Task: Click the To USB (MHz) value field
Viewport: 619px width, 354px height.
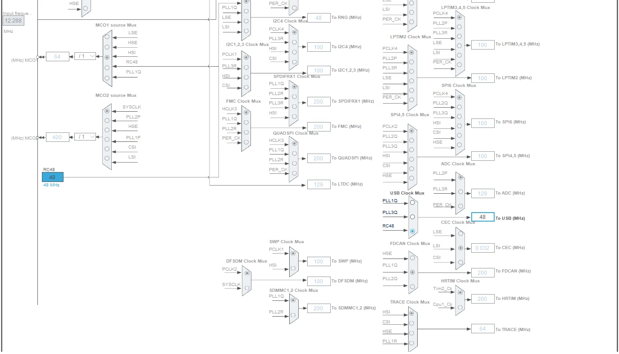Action: click(x=483, y=217)
